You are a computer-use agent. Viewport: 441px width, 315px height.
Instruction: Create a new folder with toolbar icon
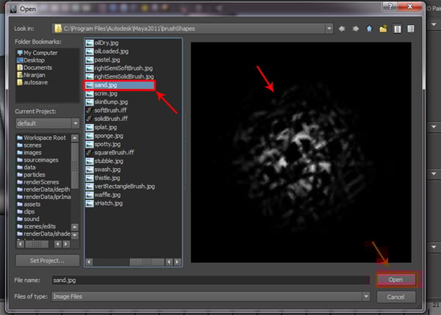pos(384,29)
